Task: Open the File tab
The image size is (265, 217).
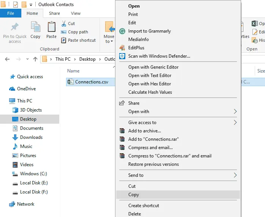Action: [11, 13]
